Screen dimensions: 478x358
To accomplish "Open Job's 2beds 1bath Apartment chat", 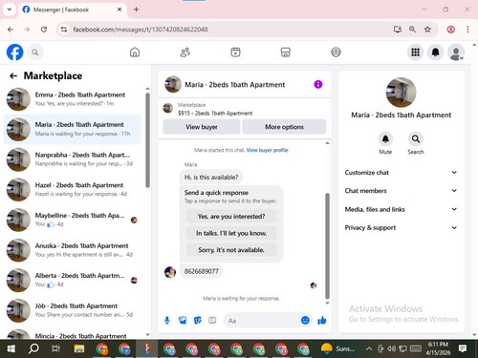I will click(72, 310).
